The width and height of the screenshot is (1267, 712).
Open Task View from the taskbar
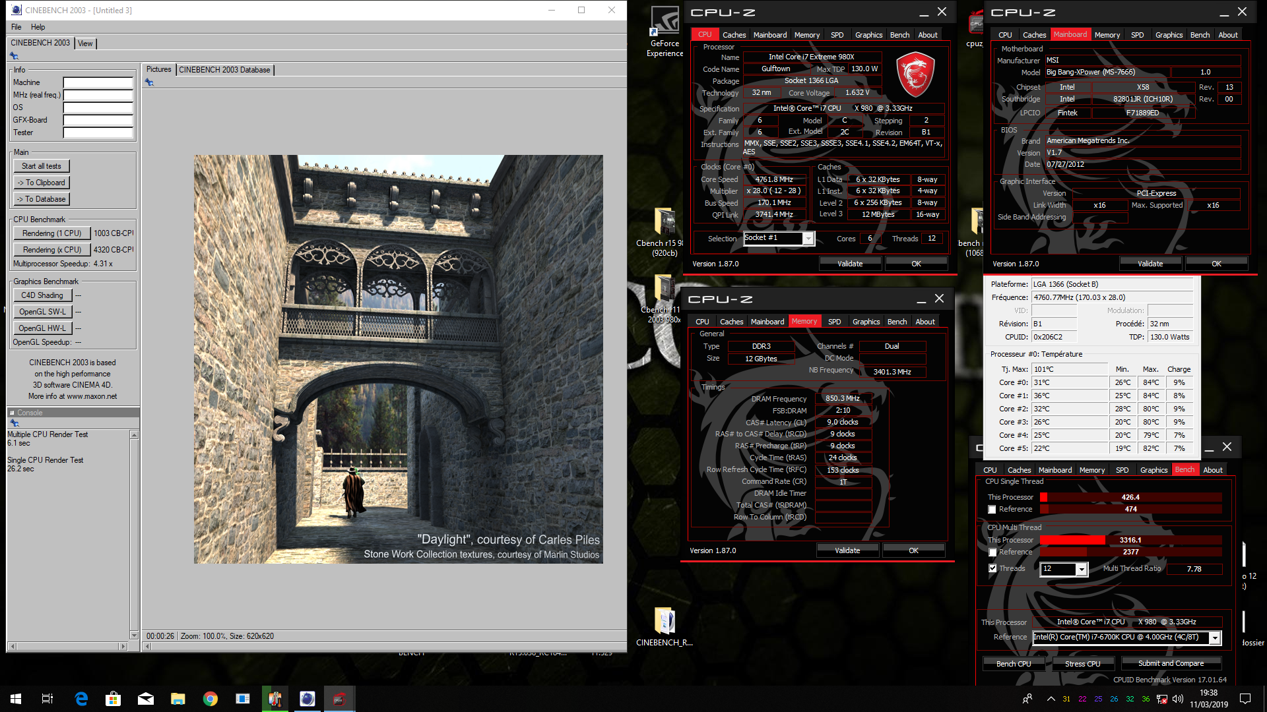click(x=48, y=699)
